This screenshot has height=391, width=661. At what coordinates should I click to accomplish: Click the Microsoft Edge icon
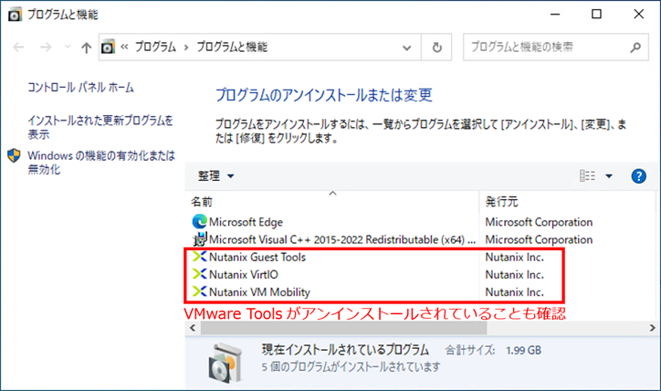199,221
